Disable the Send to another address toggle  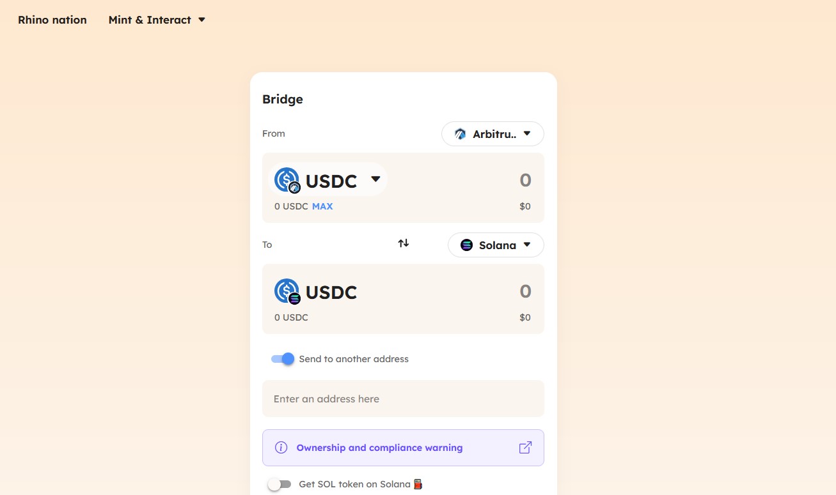point(283,359)
